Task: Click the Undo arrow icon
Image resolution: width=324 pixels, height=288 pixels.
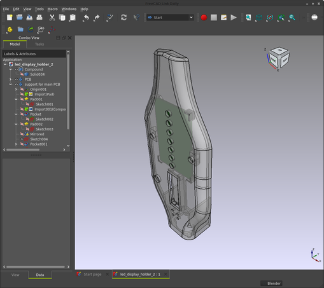Action: (86, 18)
